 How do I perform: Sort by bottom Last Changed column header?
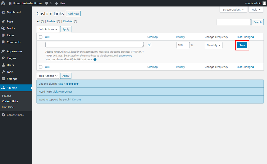(245, 67)
